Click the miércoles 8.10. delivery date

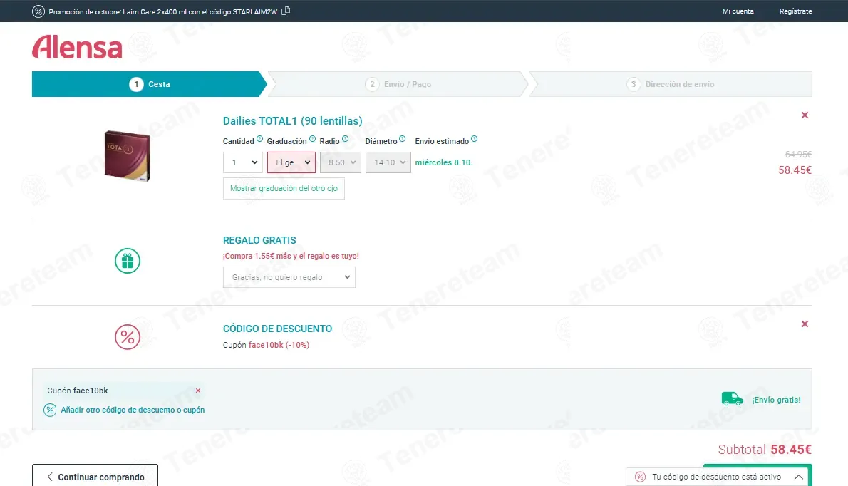pos(444,162)
